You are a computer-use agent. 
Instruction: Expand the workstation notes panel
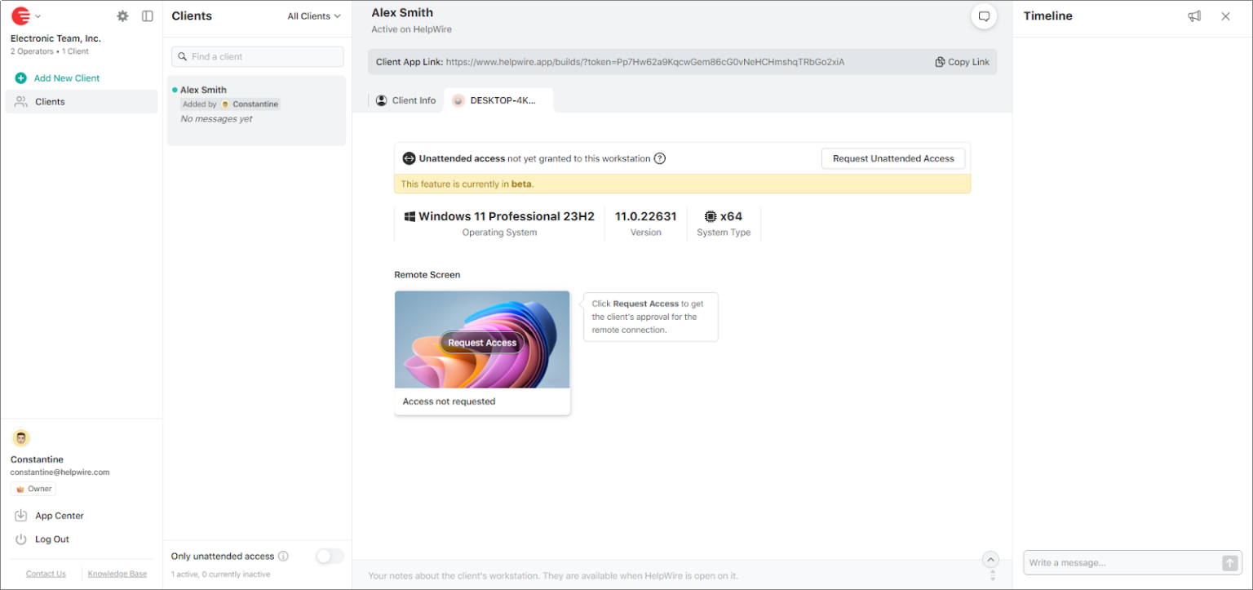(x=990, y=559)
